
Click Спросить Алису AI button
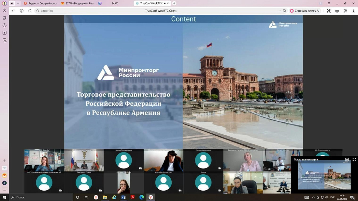pyautogui.click(x=305, y=11)
